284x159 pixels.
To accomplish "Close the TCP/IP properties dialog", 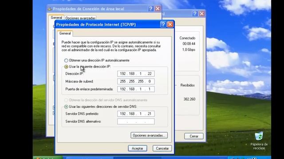I will [x=170, y=24].
